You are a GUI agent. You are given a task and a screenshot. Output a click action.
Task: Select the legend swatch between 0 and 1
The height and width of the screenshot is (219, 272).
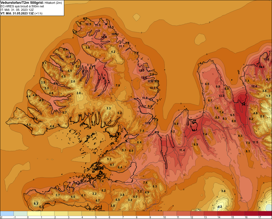(x=34, y=214)
